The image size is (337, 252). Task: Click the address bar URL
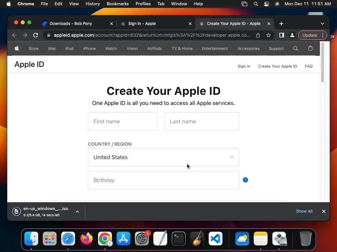point(152,35)
